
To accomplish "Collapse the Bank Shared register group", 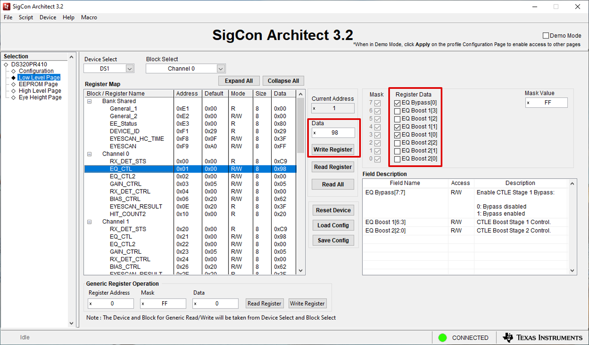I will [89, 101].
